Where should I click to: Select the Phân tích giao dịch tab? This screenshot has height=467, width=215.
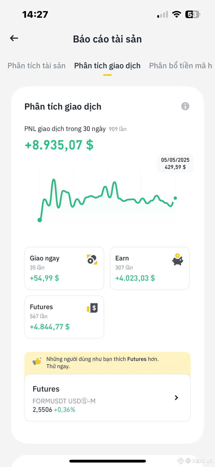(x=107, y=66)
